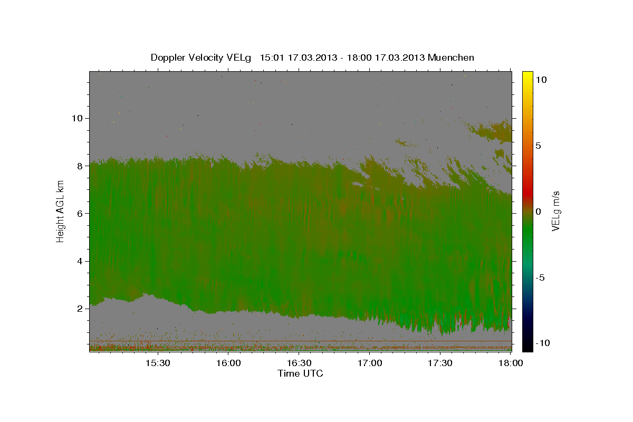The height and width of the screenshot is (422, 633).
Task: Click the orange horizontal line above the time axis
Action: (300, 341)
